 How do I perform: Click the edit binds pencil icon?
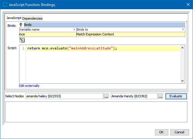[x=22, y=40]
